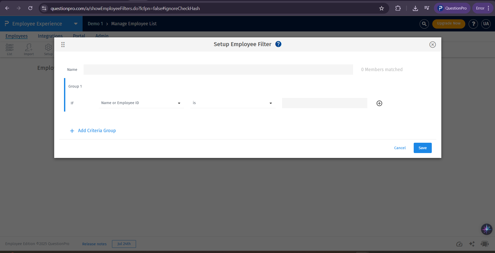Click the Setup gear icon
Viewport: 495px width, 253px height.
[48, 49]
